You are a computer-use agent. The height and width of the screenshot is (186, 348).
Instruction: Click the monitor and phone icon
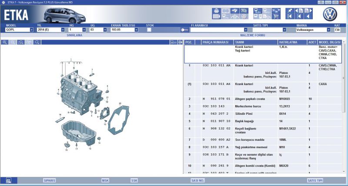(258, 16)
